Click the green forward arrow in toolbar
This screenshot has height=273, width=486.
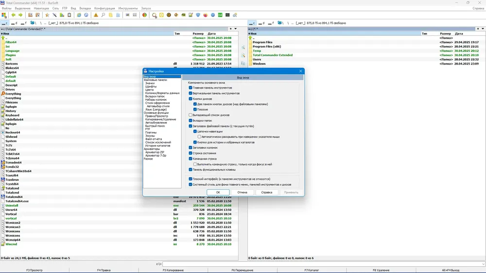point(20,15)
